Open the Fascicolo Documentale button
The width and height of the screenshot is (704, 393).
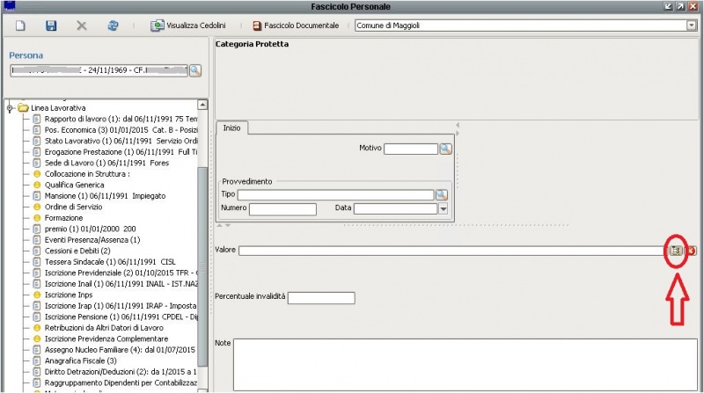click(297, 25)
